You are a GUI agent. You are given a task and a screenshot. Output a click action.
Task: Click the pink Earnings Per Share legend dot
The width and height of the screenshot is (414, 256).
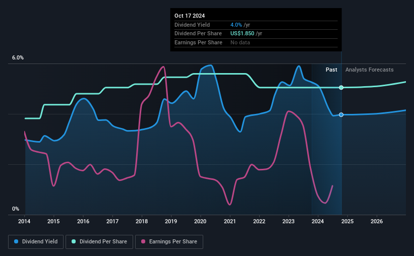[x=143, y=241]
